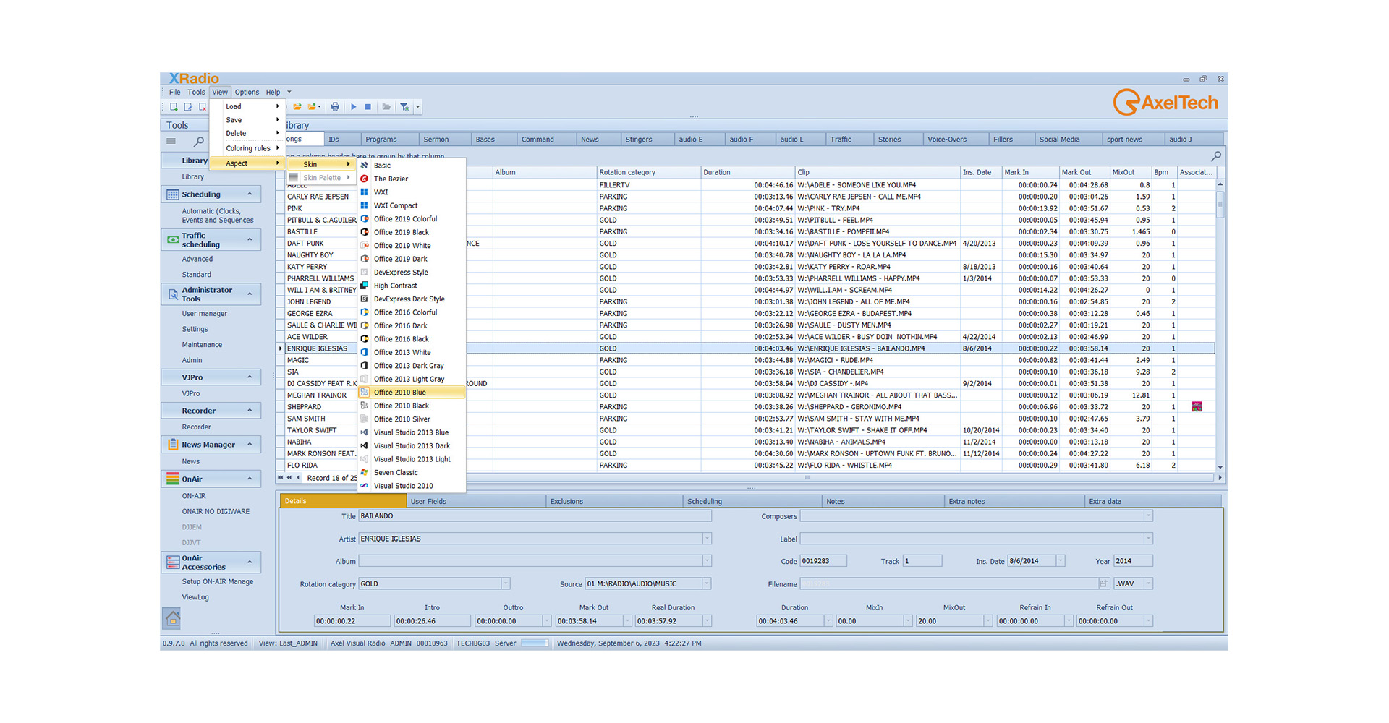Switch to the Traffic library tab
1389x723 pixels.
pyautogui.click(x=841, y=140)
